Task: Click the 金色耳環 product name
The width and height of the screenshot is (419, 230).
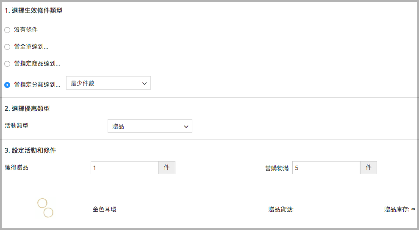Action: [105, 209]
